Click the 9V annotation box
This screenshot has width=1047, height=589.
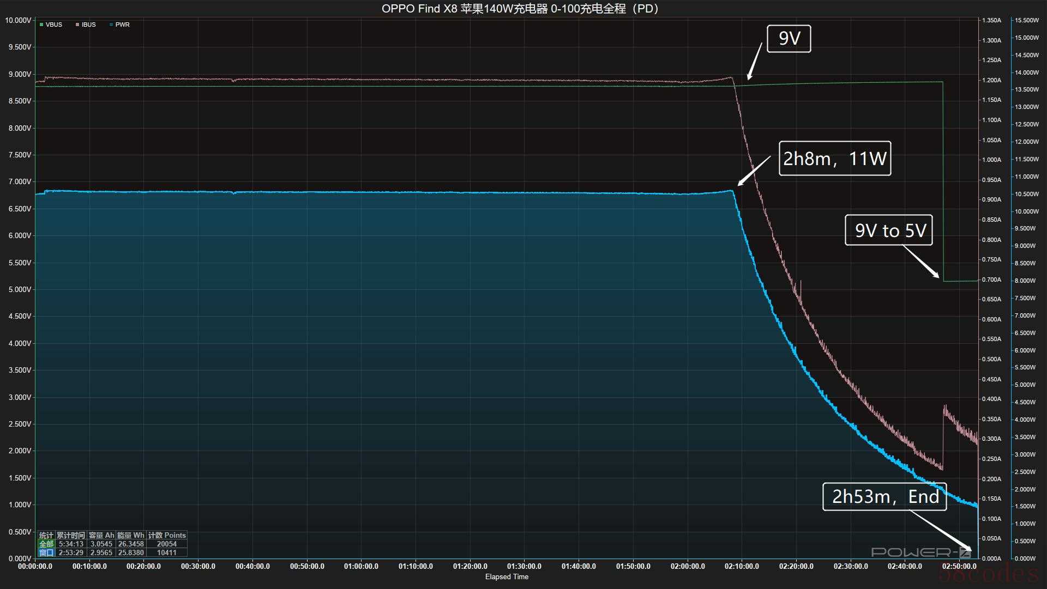pyautogui.click(x=789, y=39)
